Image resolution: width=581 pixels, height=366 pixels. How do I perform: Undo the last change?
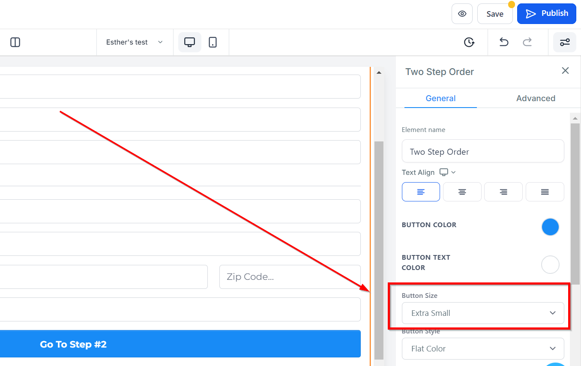click(504, 42)
